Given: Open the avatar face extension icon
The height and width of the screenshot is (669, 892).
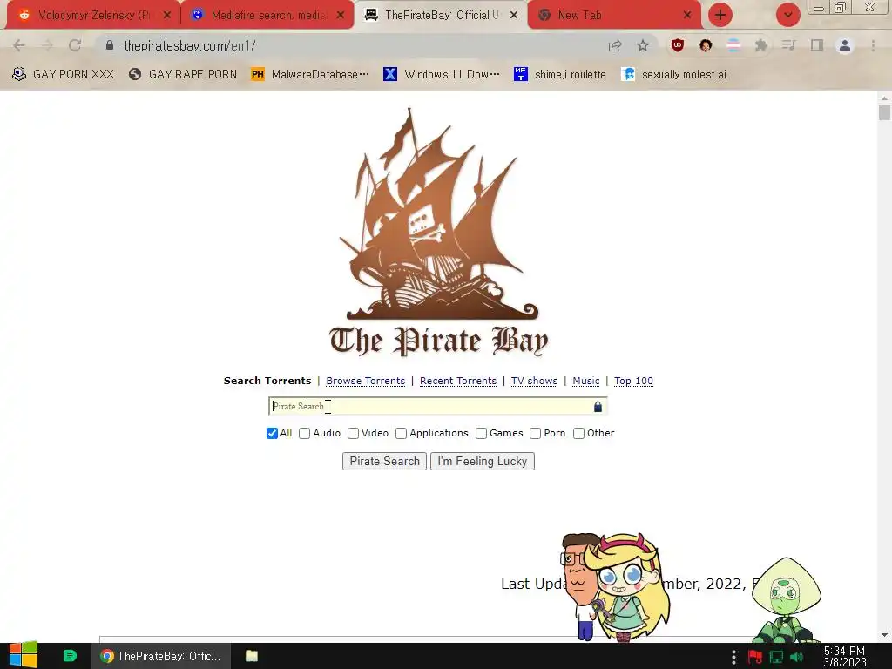Looking at the screenshot, I should (706, 45).
